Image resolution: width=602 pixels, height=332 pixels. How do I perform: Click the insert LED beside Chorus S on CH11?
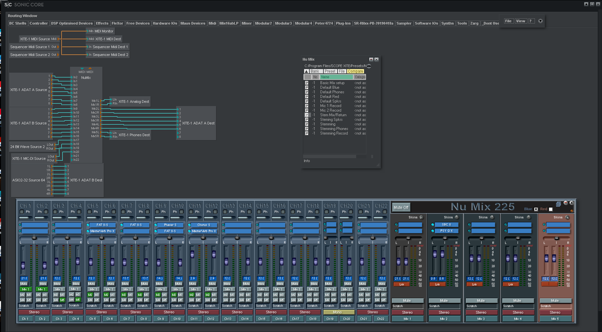point(189,225)
